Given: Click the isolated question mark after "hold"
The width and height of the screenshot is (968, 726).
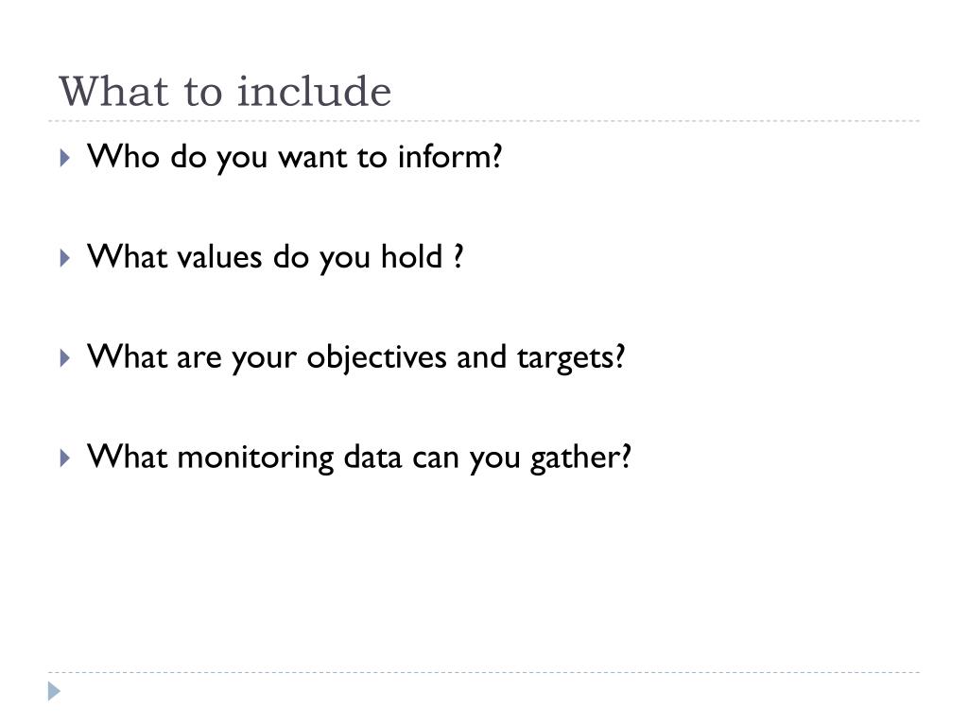Looking at the screenshot, I should [x=458, y=255].
